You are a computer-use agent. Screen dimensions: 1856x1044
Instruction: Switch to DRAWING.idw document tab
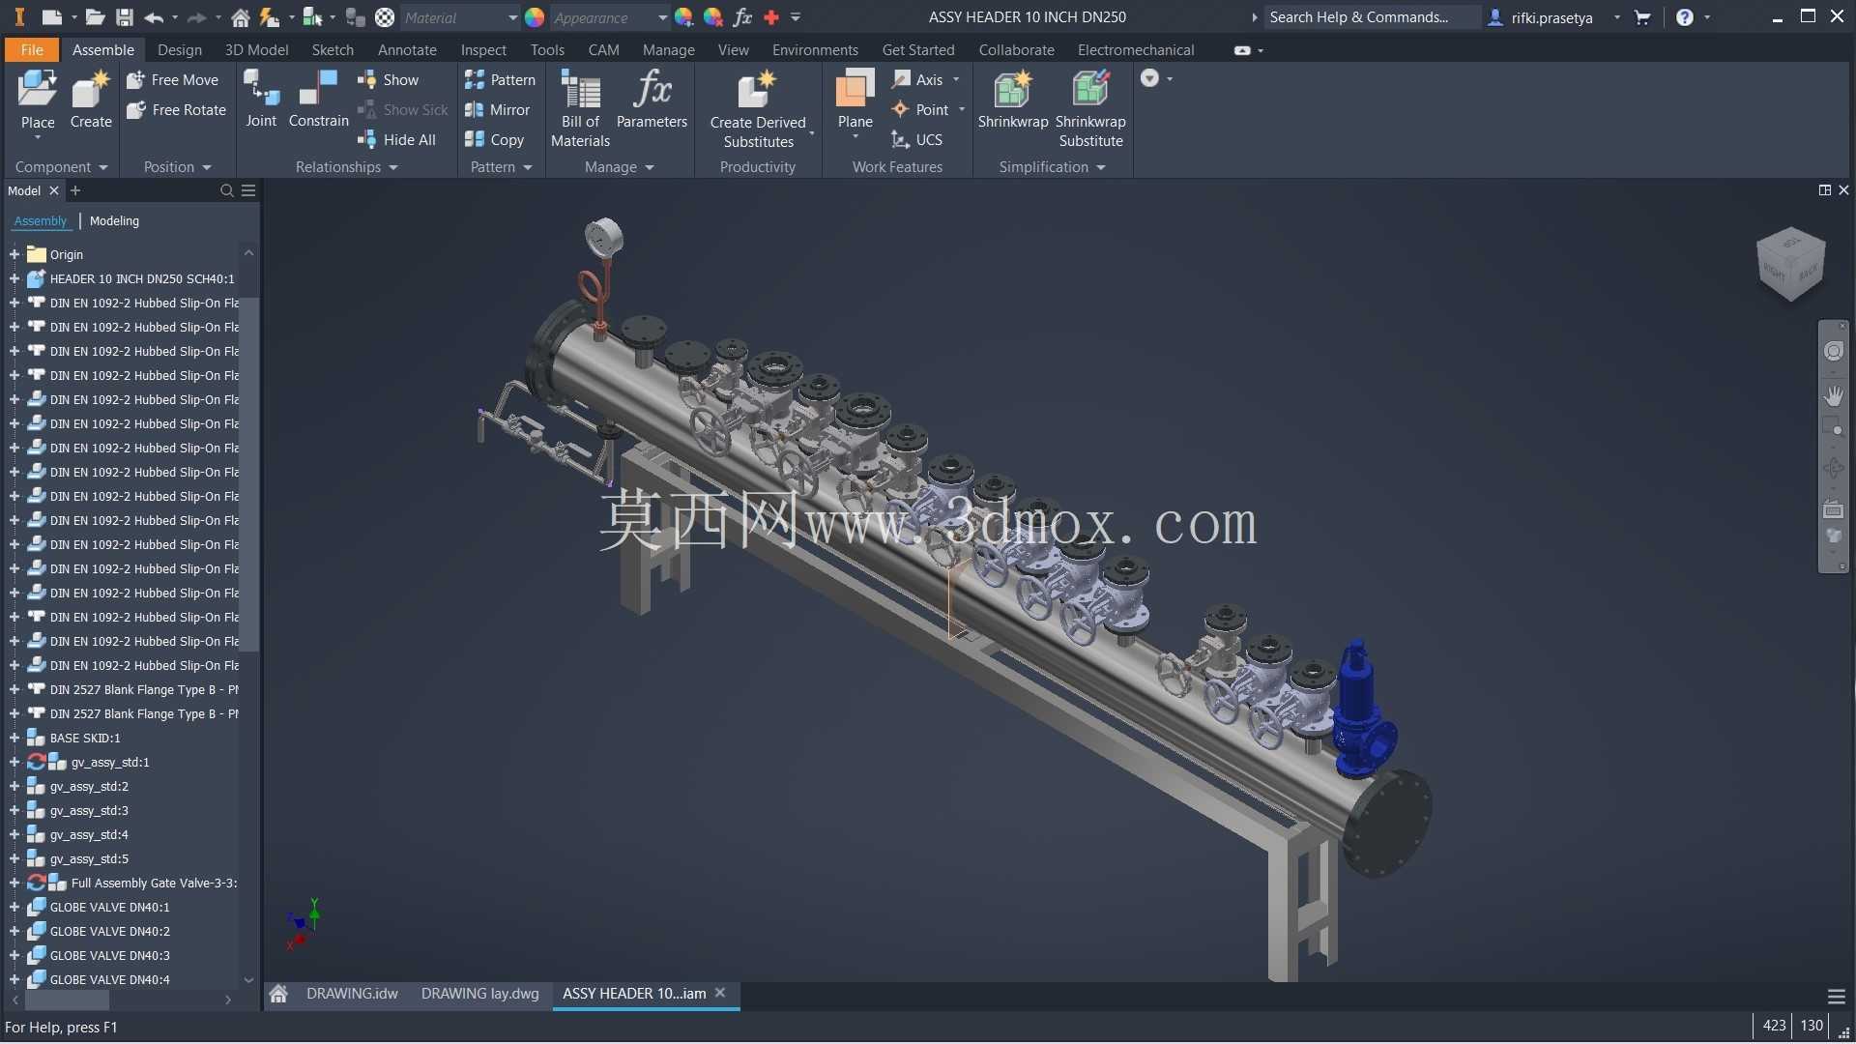[x=352, y=994]
